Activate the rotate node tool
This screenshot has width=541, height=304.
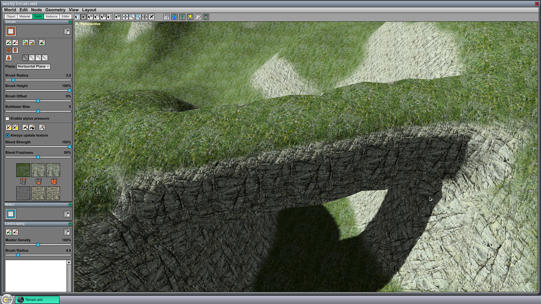pos(96,17)
